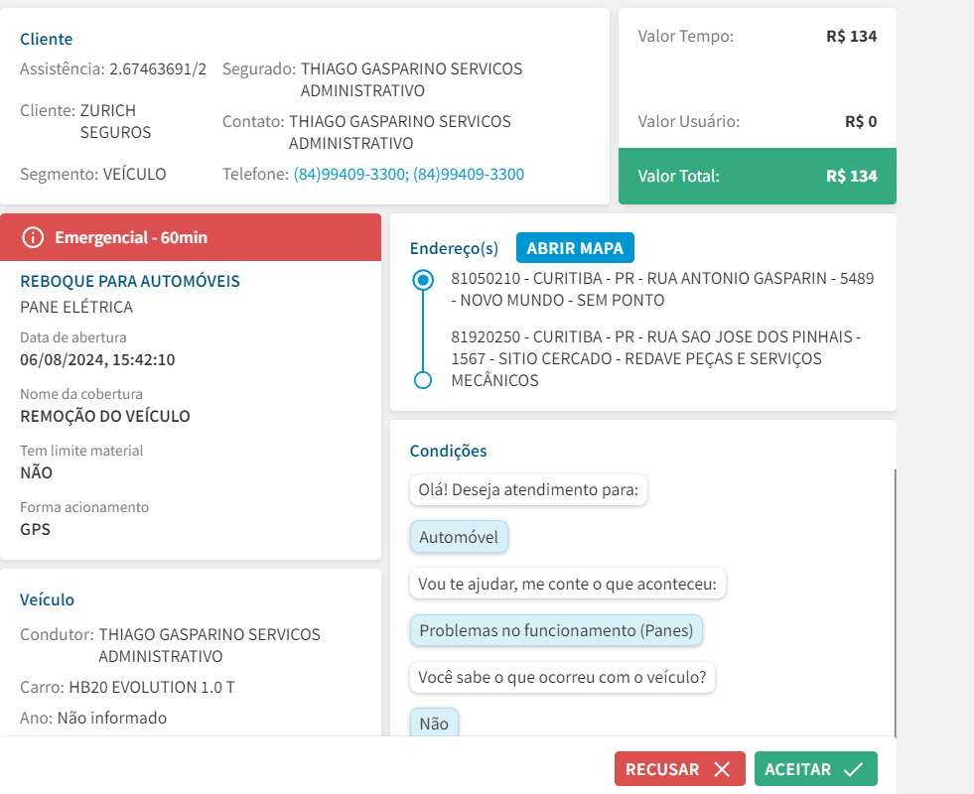Viewport: 974px width, 794px height.
Task: Click the Rua Antonio Gasparin origin address
Action: pos(661,289)
